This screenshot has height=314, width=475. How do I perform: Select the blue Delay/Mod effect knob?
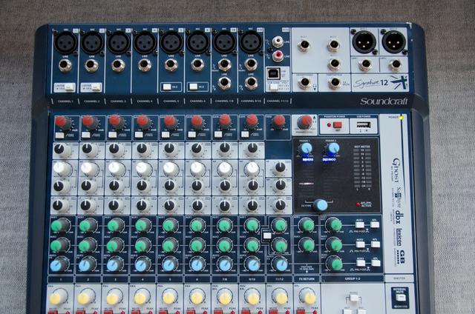[334, 149]
